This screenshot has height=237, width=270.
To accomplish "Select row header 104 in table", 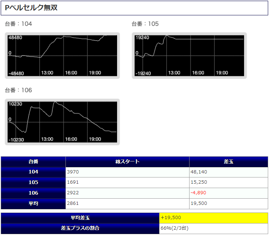I will pos(33,172).
